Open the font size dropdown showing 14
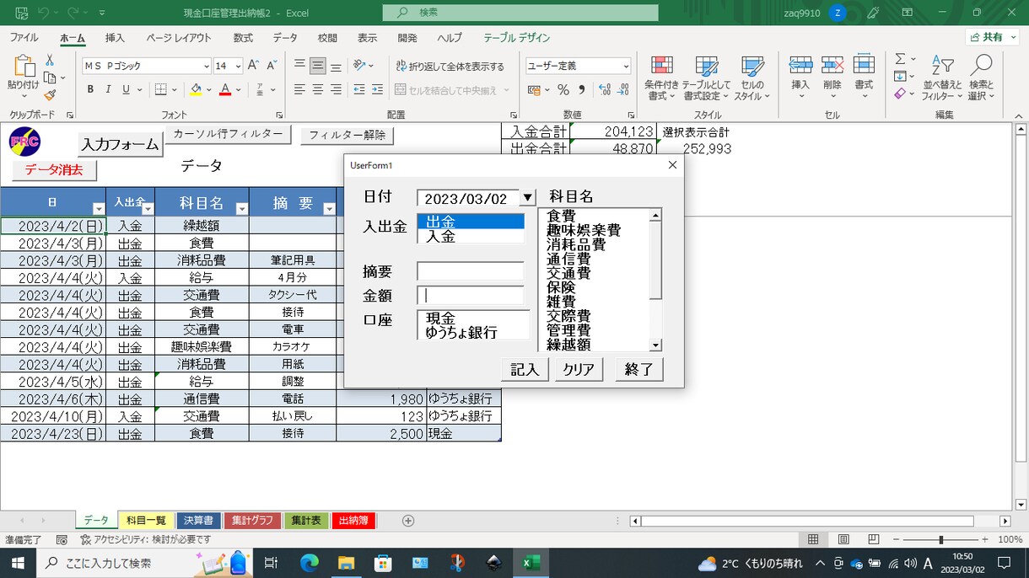 tap(239, 66)
